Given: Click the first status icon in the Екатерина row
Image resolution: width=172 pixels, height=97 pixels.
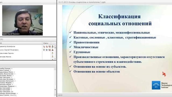Looking at the screenshot, I should click(44, 47).
